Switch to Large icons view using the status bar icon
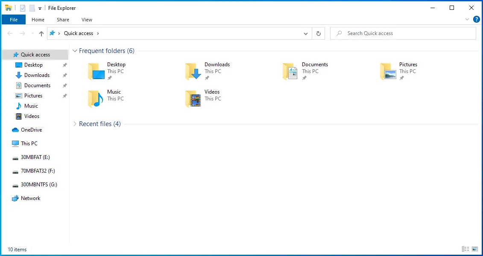The image size is (483, 256). click(475, 249)
